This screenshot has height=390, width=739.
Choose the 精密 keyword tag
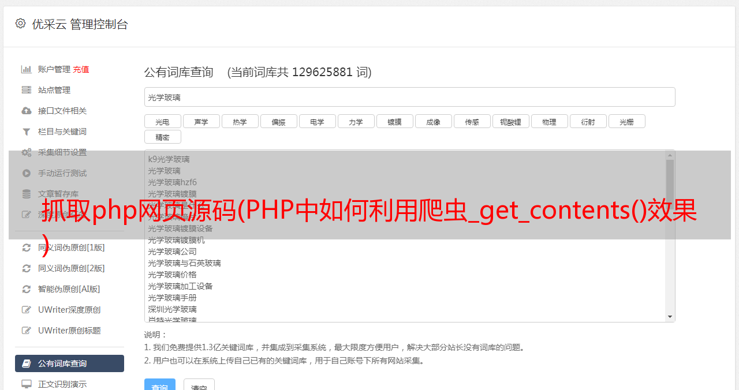pyautogui.click(x=163, y=137)
